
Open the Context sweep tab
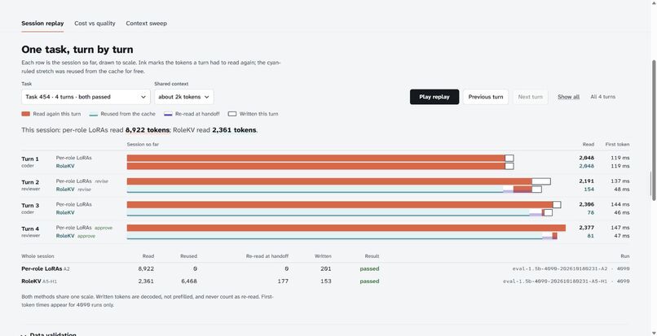pos(146,24)
